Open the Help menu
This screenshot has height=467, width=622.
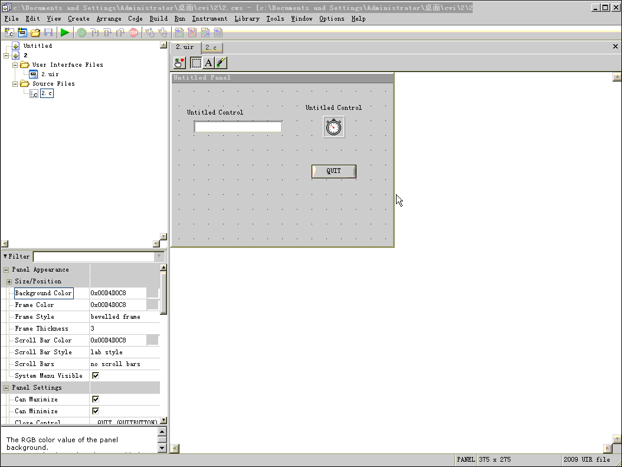pyautogui.click(x=359, y=19)
